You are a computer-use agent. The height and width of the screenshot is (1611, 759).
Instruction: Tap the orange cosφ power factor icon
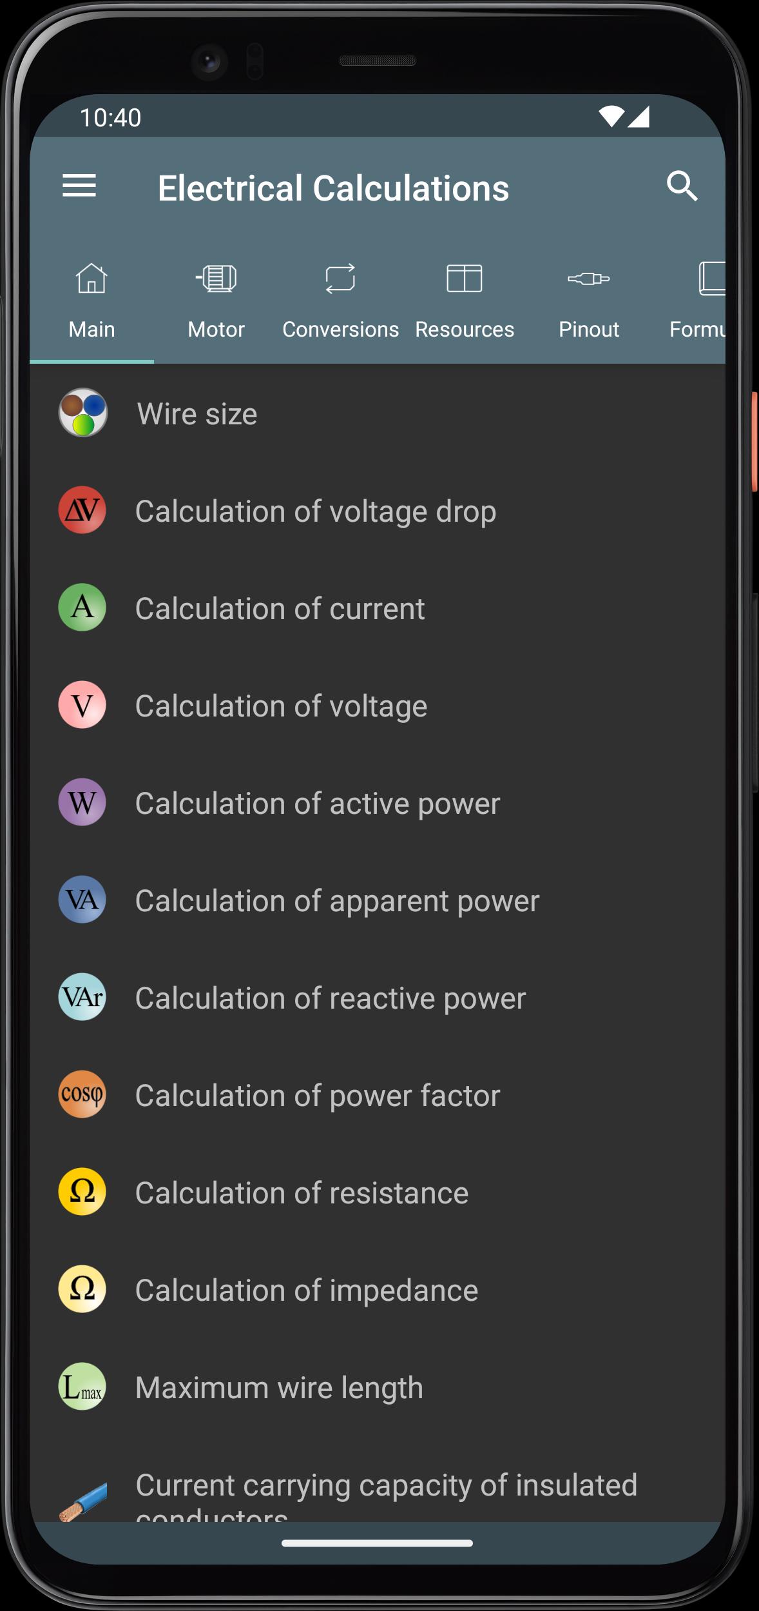pyautogui.click(x=82, y=1094)
